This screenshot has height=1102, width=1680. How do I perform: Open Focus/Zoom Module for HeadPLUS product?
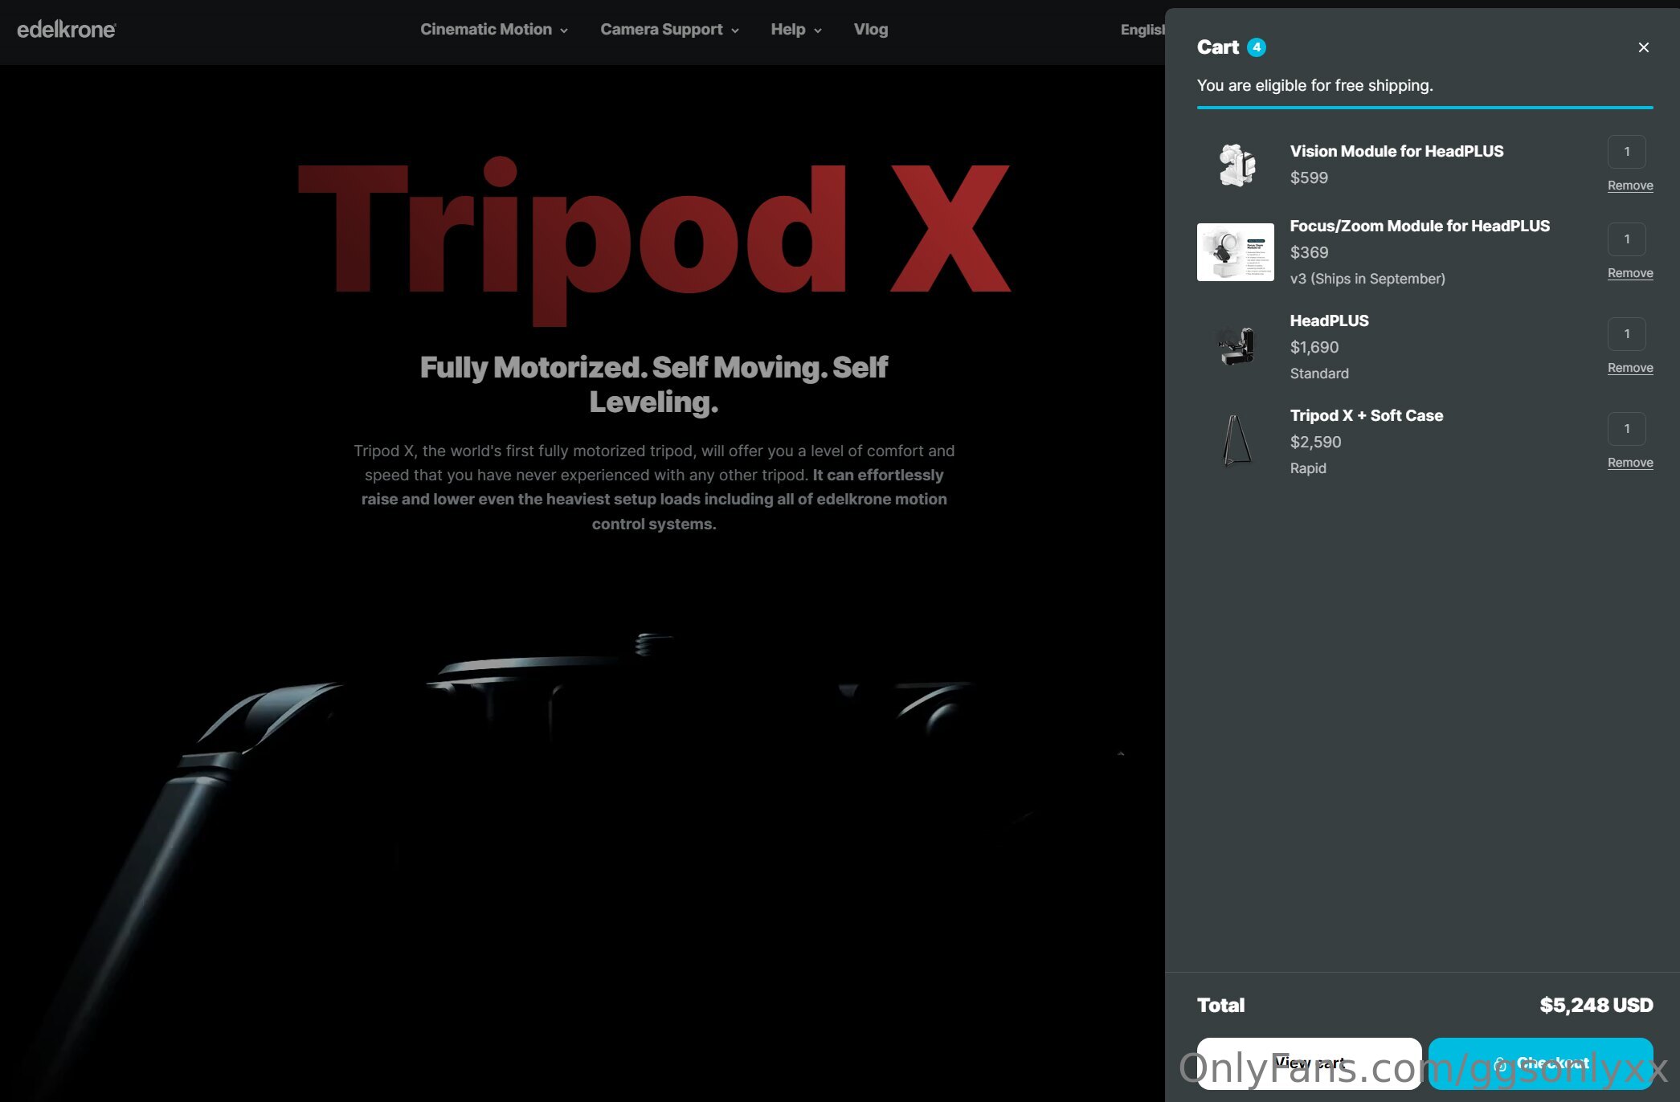pyautogui.click(x=1420, y=226)
